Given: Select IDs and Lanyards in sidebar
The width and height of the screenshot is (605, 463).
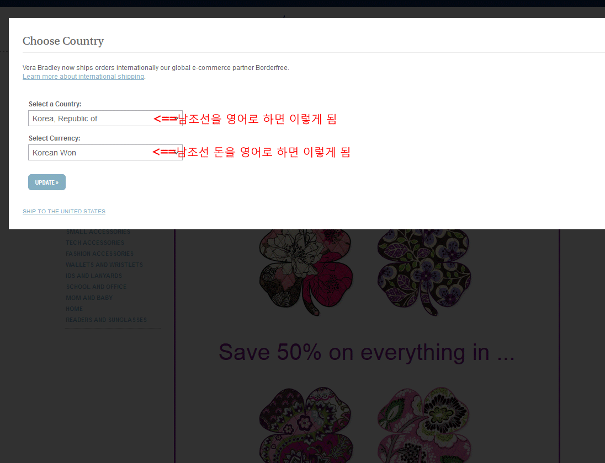Looking at the screenshot, I should [x=94, y=276].
